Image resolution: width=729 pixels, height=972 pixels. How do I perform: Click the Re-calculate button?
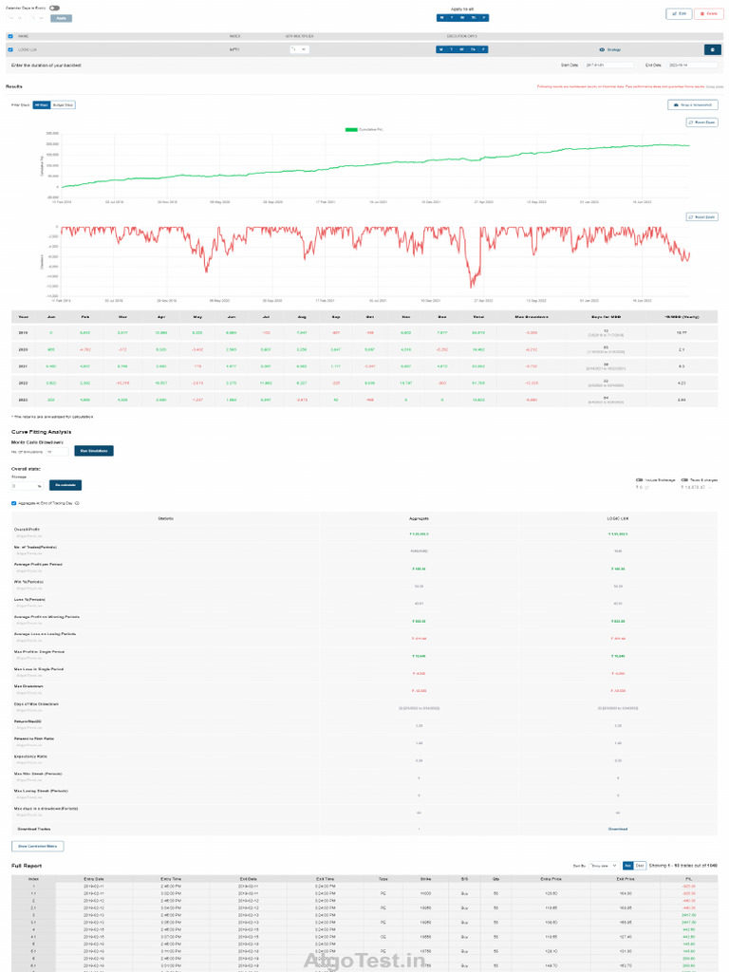(65, 485)
